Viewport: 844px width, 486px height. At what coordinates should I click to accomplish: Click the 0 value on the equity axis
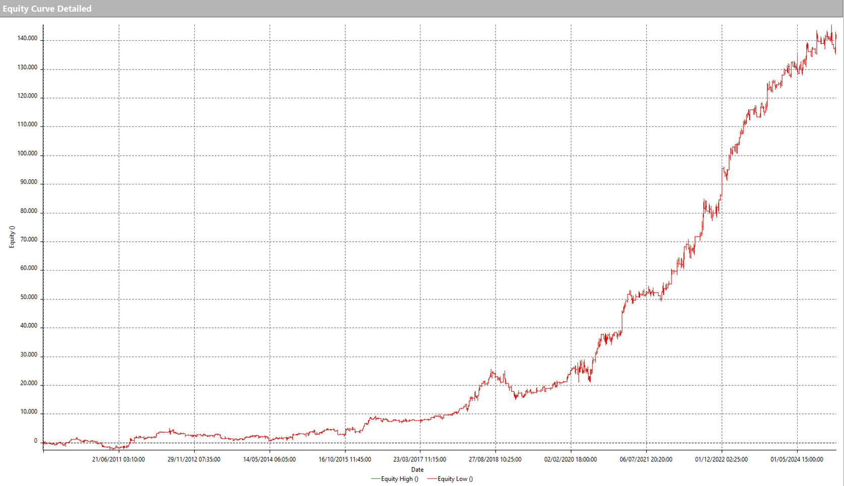coord(35,441)
